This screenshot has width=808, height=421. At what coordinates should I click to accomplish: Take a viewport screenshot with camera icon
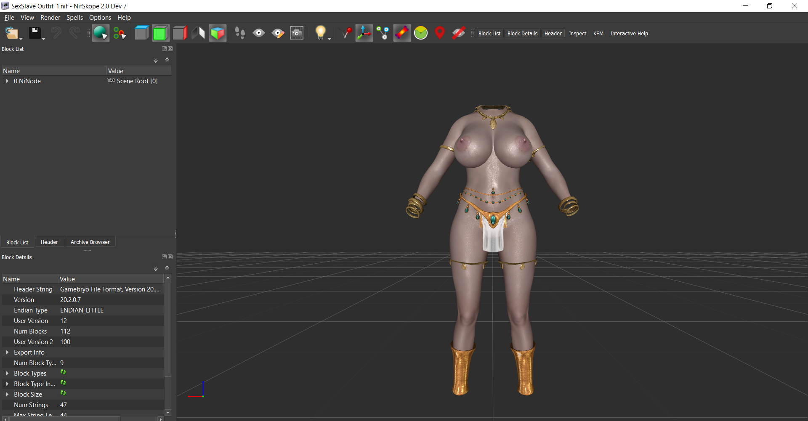point(297,33)
